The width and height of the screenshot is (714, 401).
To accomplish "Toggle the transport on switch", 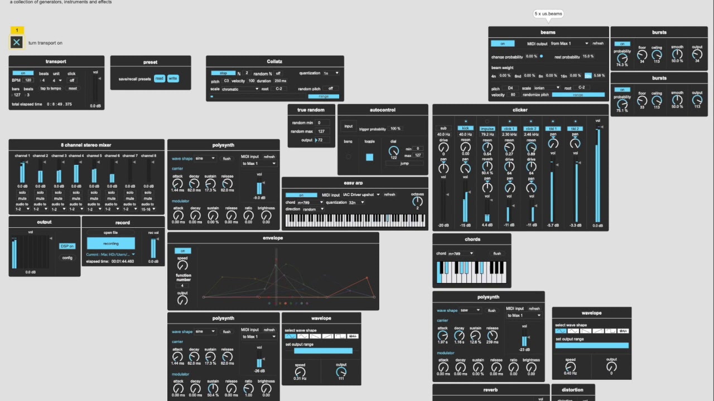I will pyautogui.click(x=23, y=73).
